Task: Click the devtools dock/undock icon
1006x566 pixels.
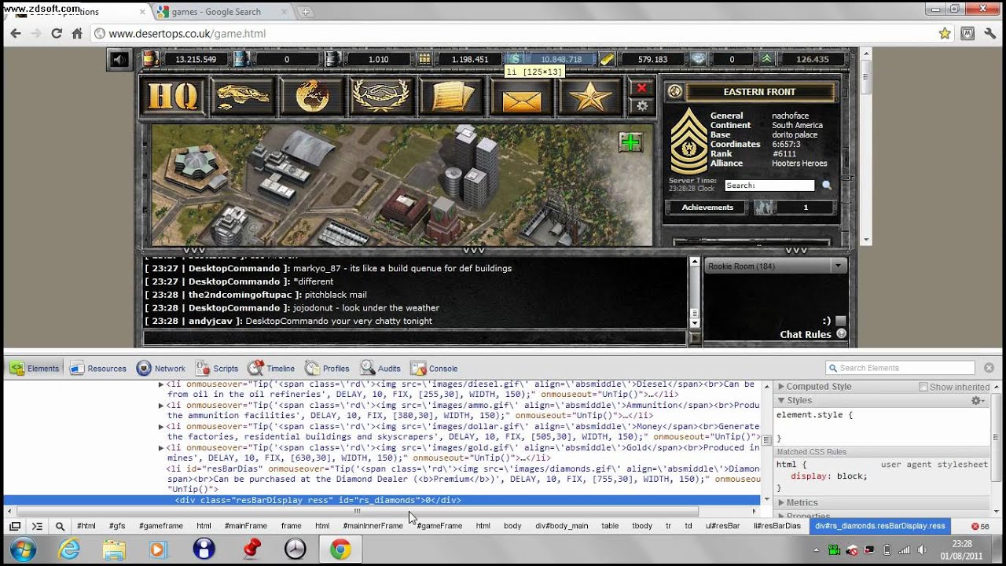Action: coord(14,526)
